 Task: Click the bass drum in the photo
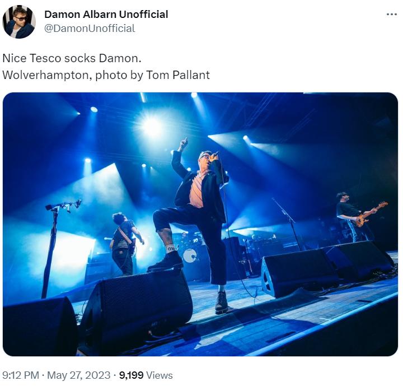click(x=189, y=255)
